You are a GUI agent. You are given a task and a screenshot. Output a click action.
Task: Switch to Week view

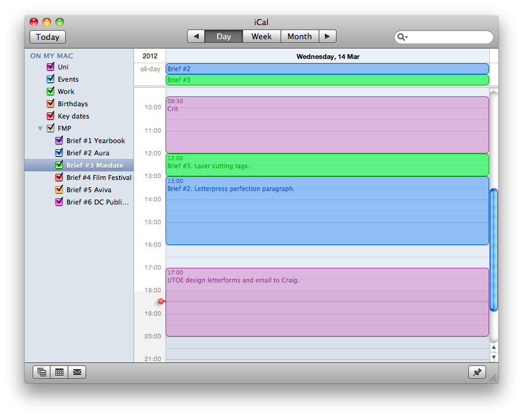(x=261, y=36)
